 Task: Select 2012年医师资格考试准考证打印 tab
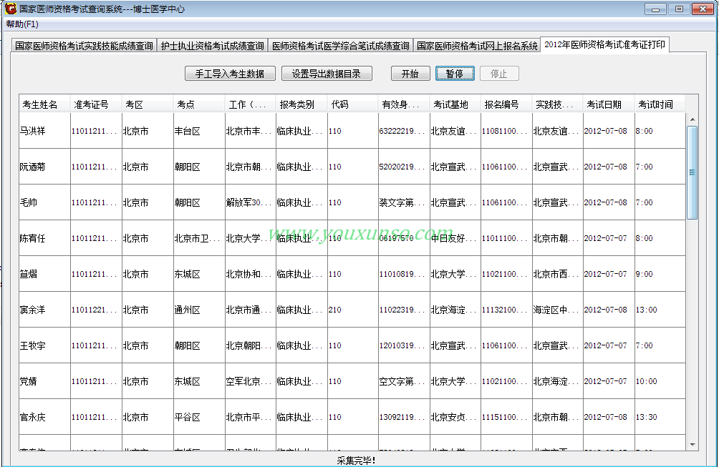tap(604, 44)
